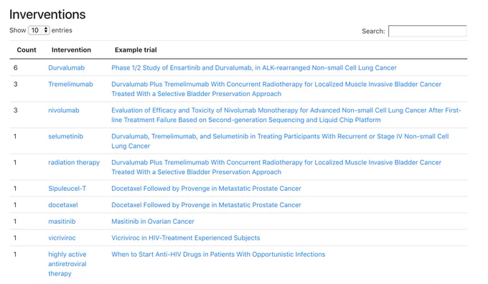The image size is (488, 284).
Task: Sort by Example trial column header
Action: click(136, 49)
